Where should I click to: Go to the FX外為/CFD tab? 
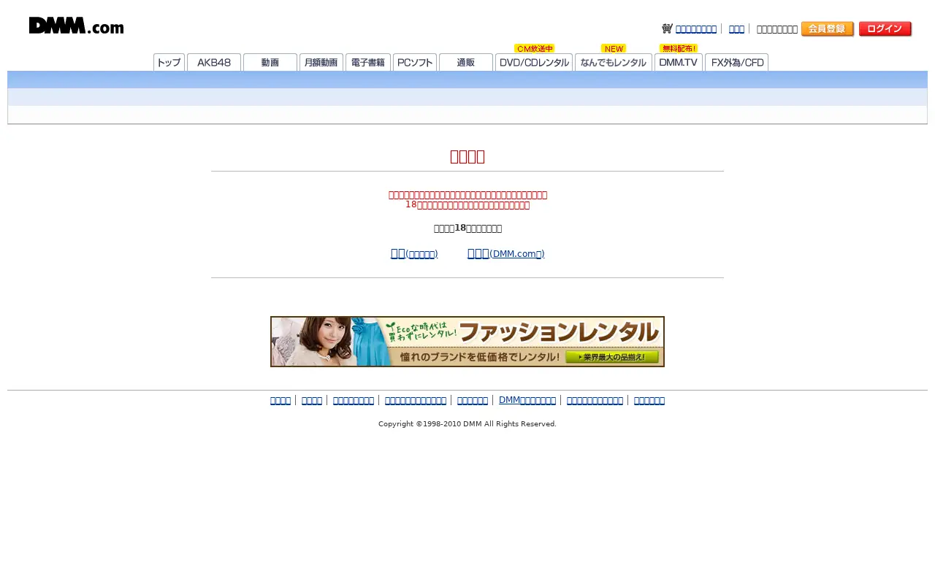click(736, 63)
